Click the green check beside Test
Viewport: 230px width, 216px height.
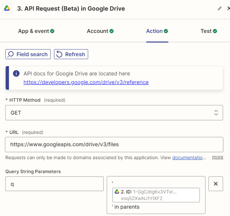(x=215, y=31)
